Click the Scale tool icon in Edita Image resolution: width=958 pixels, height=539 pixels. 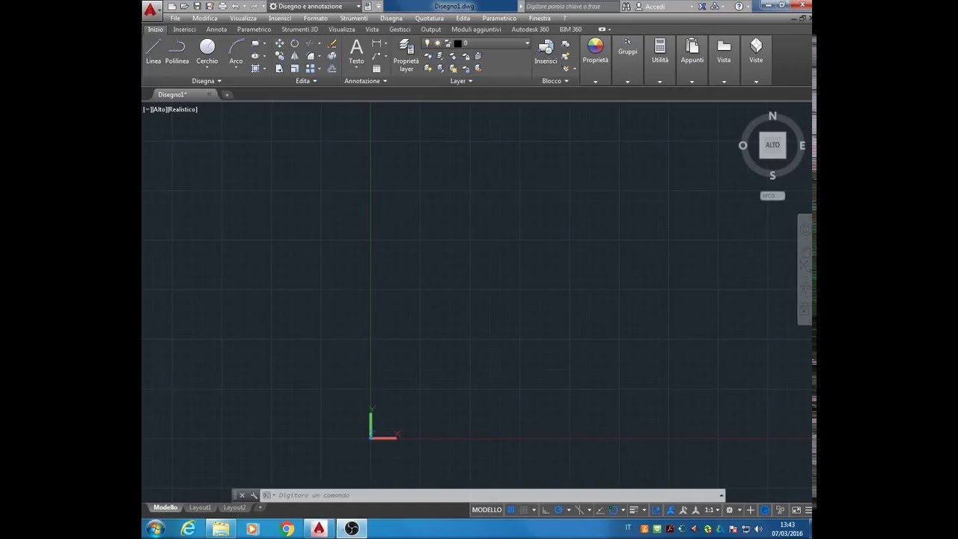[295, 69]
